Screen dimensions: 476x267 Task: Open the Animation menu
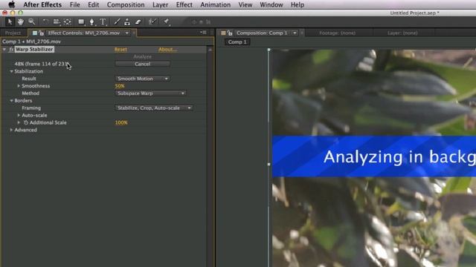215,4
